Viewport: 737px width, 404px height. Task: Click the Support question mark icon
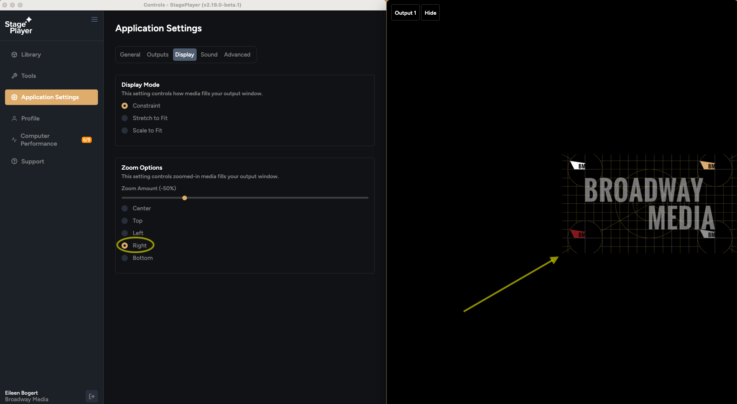click(14, 162)
